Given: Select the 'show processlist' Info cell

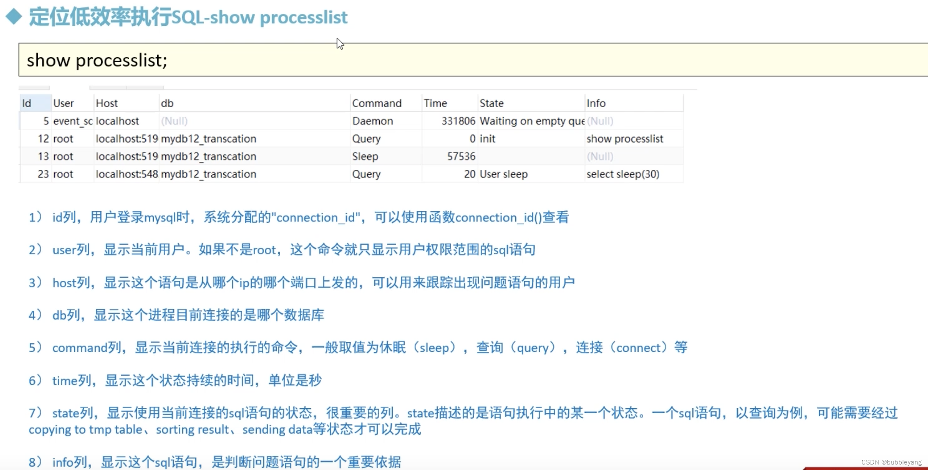Looking at the screenshot, I should point(625,139).
